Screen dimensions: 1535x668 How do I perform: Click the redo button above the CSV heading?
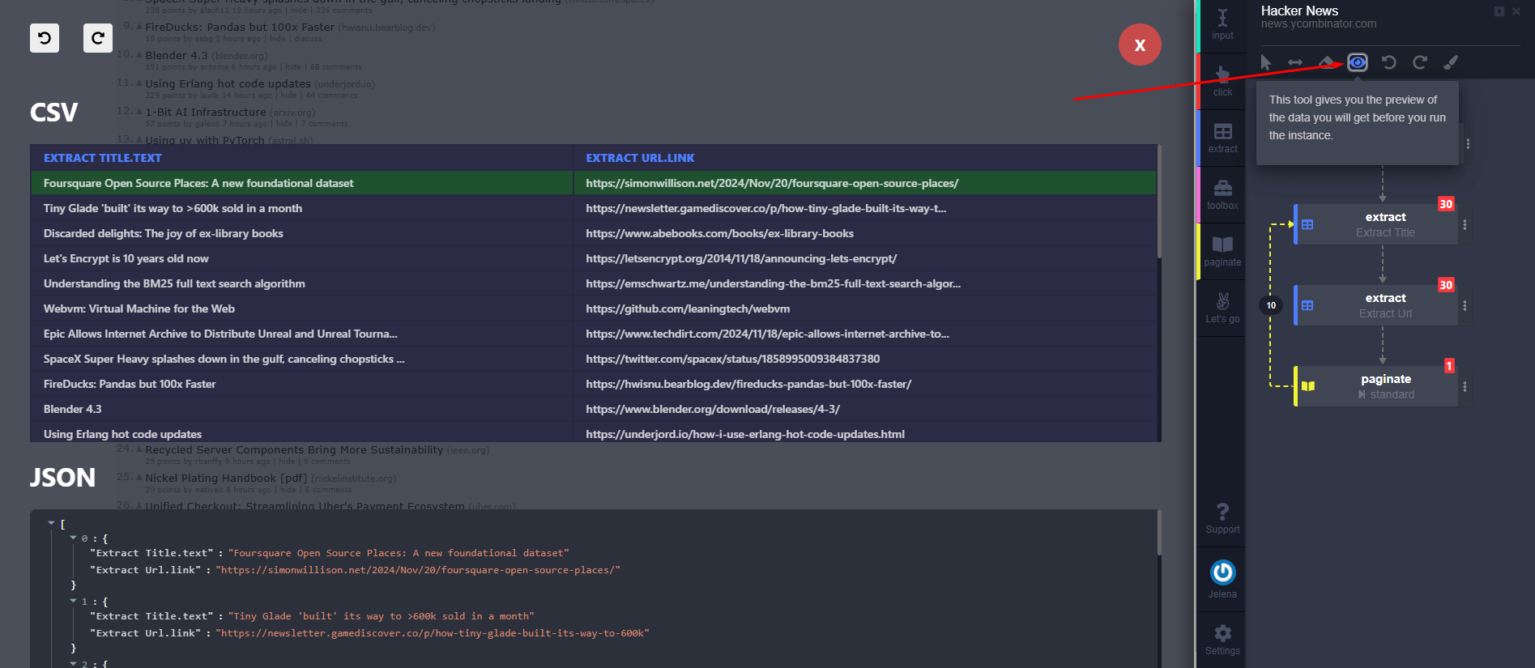98,37
